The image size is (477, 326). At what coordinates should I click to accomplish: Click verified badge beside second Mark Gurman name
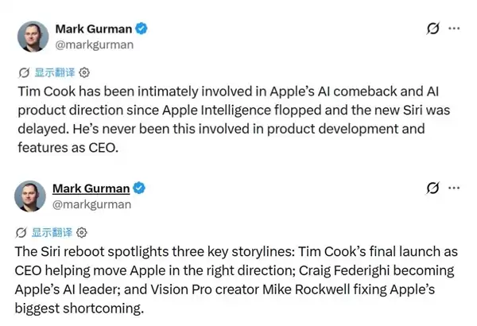pyautogui.click(x=139, y=188)
